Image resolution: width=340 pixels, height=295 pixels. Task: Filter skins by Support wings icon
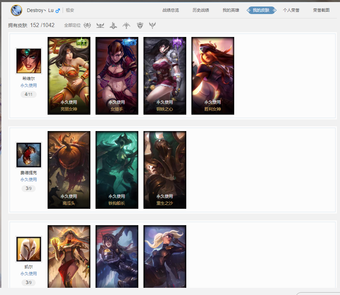tap(152, 25)
